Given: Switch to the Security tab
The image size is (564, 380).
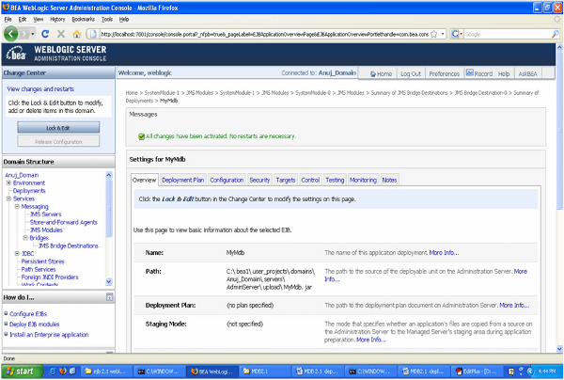Looking at the screenshot, I should (259, 180).
